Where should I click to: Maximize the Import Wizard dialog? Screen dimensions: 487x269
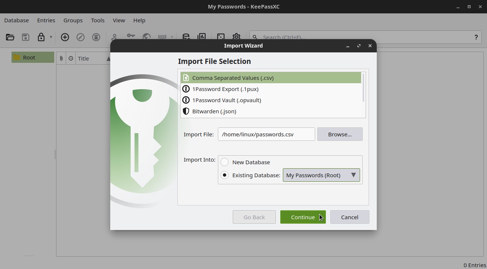click(359, 46)
